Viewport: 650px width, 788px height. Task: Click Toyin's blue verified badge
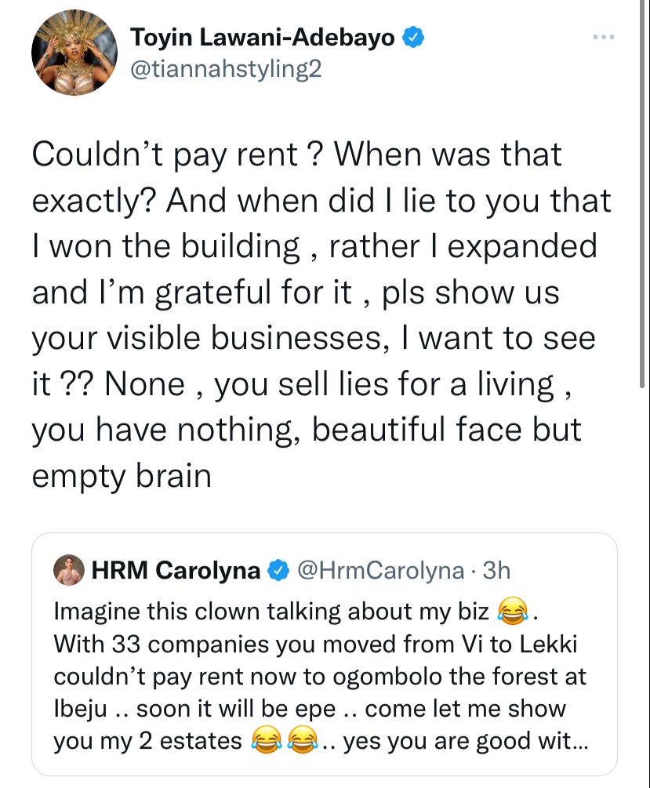(x=414, y=38)
